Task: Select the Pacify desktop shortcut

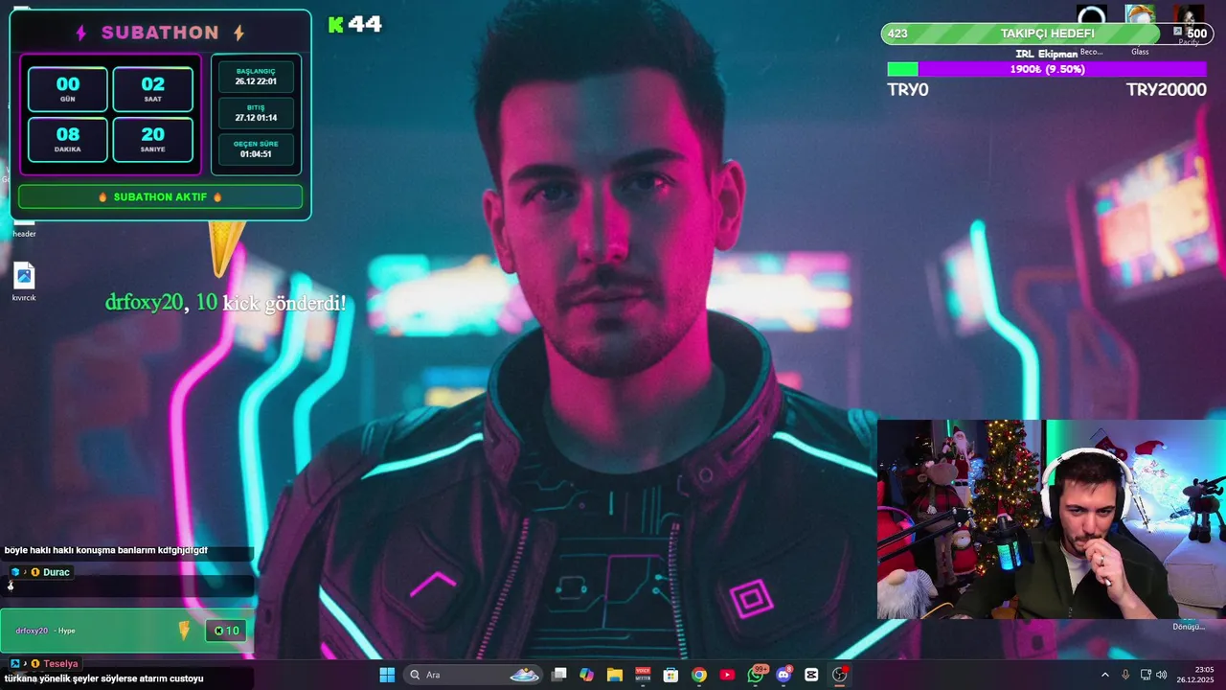Action: [1189, 27]
